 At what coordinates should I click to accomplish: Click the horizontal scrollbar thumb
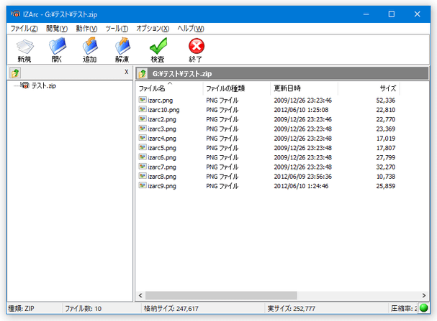click(221, 295)
